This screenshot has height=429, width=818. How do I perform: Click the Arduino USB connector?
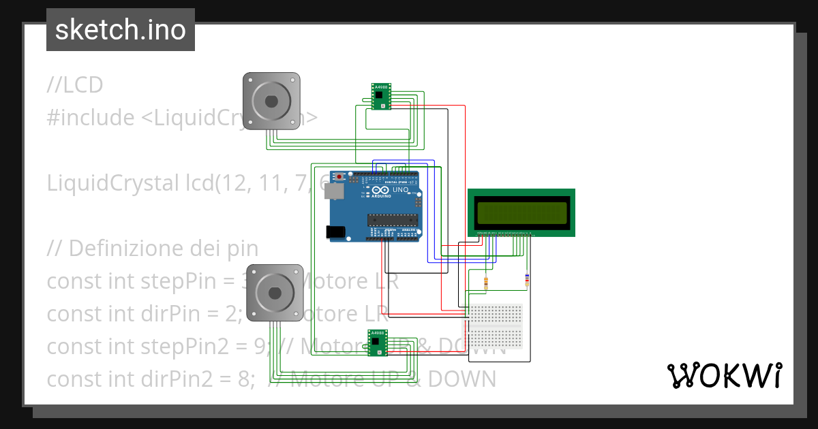(335, 191)
